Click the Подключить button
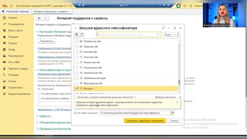The width and height of the screenshot is (247, 139). tap(47, 41)
